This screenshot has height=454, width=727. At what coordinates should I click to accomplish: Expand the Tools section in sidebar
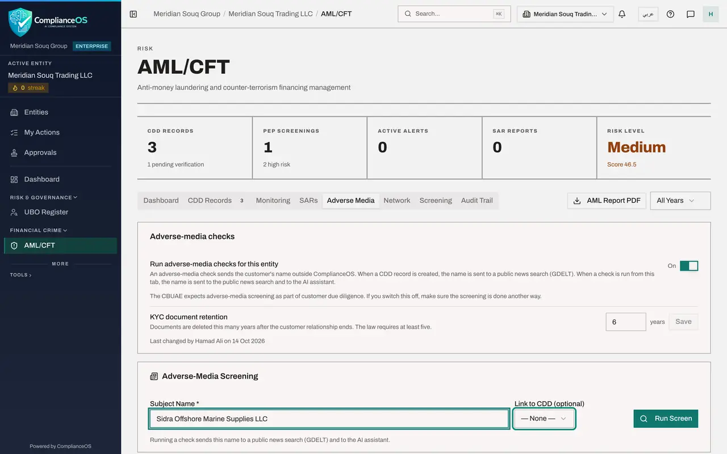point(20,275)
